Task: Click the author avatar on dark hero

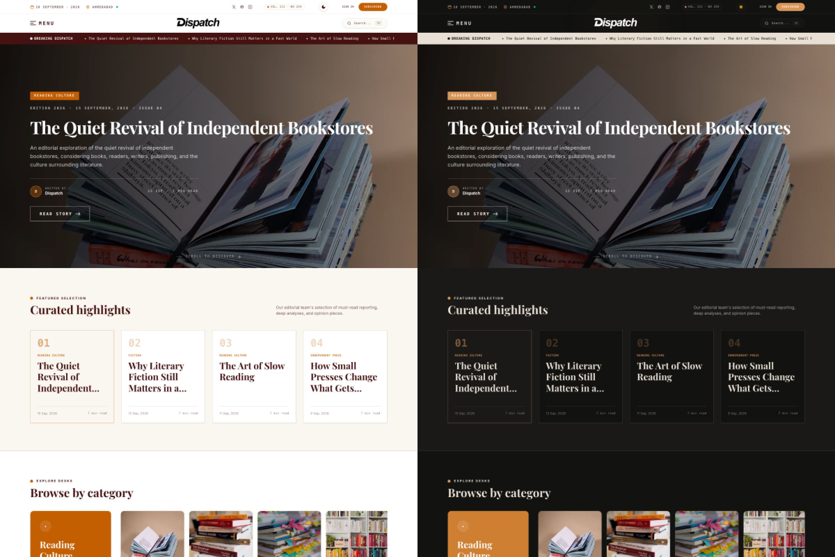Action: click(x=453, y=191)
